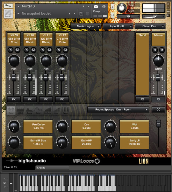Open the Purge dropdown
172x192 pixels.
pos(99,11)
